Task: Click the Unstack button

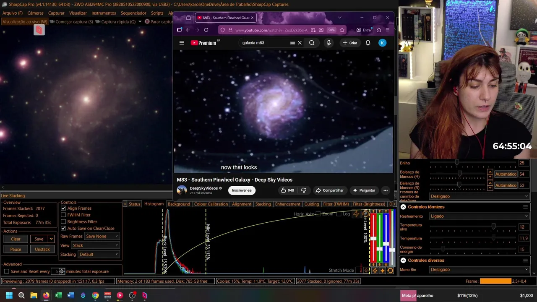Action: (x=42, y=249)
